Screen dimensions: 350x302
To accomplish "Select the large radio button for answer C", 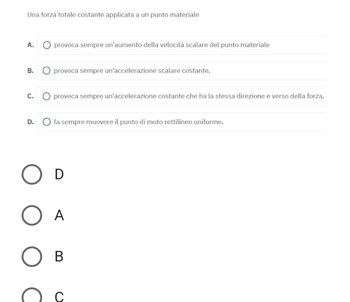I will pyautogui.click(x=32, y=295).
